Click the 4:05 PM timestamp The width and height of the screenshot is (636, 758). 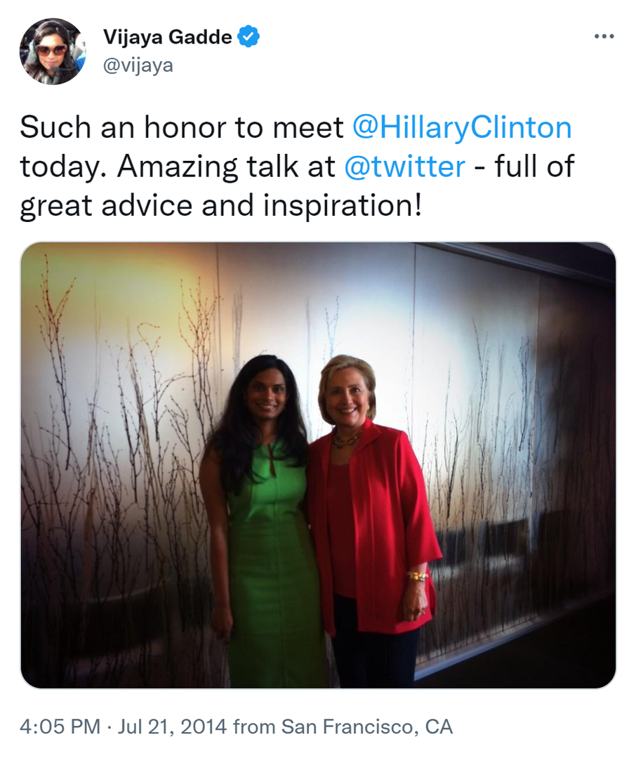click(x=60, y=726)
